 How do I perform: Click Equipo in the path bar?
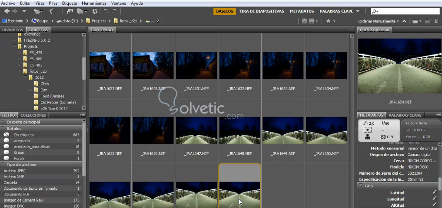click(40, 21)
